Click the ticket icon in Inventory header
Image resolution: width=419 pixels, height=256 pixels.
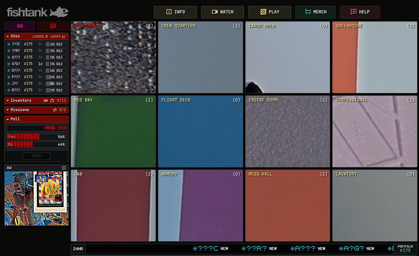pos(46,101)
